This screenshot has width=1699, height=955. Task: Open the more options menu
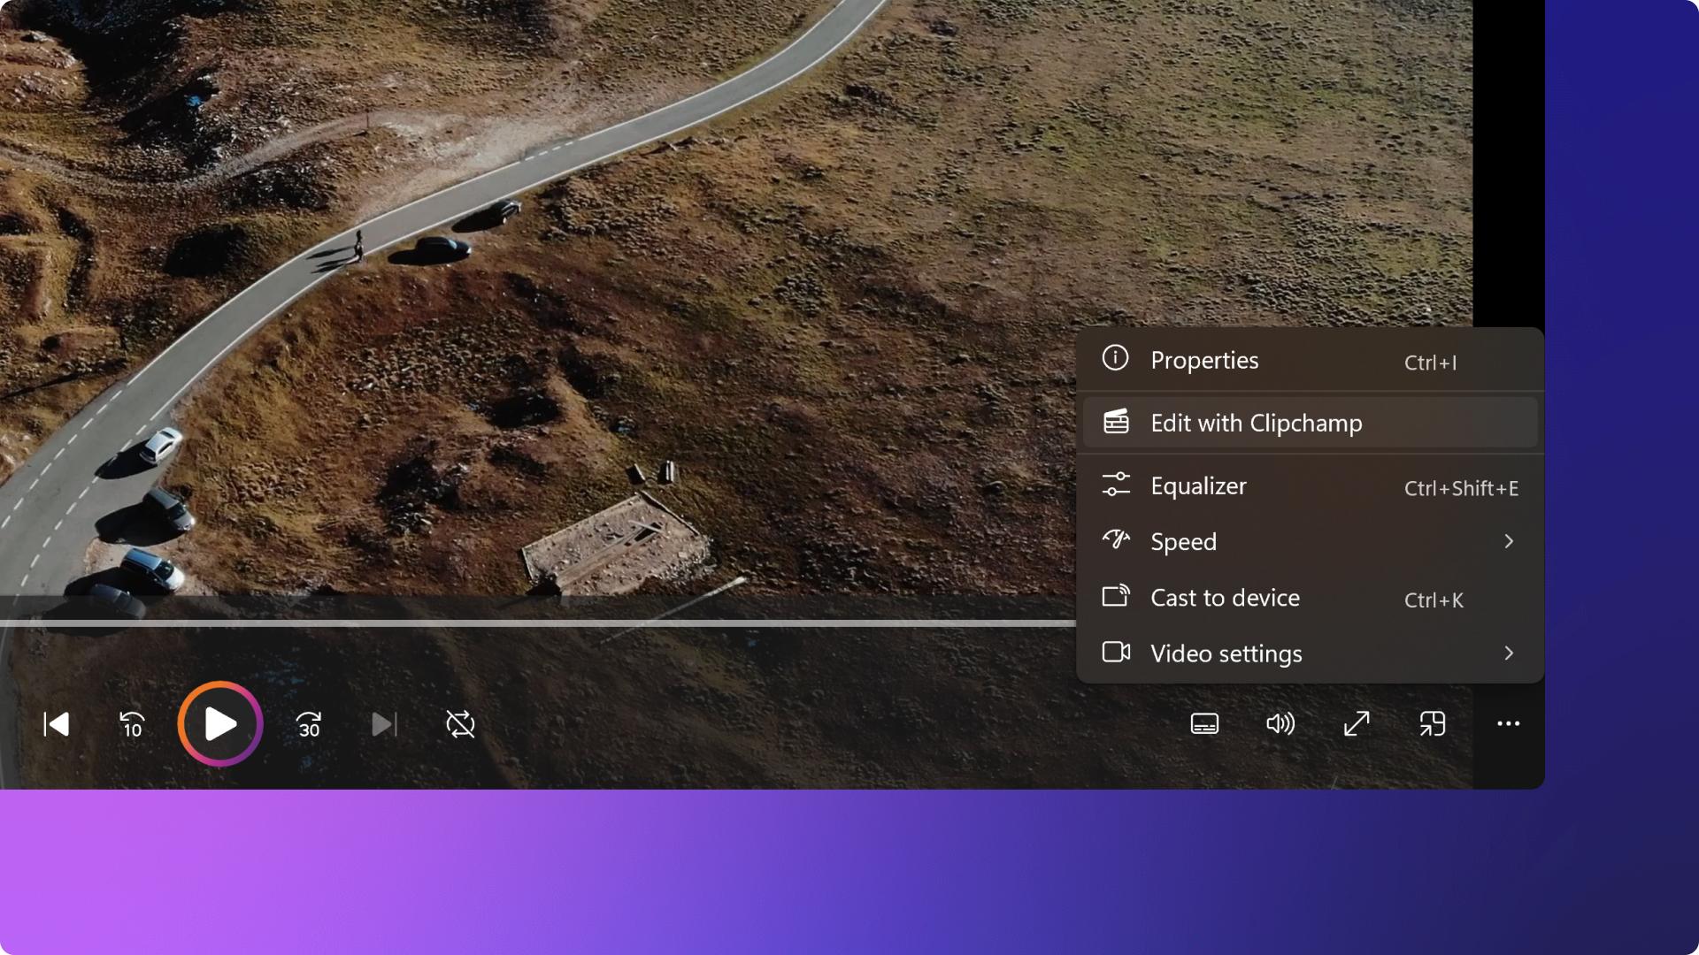coord(1507,723)
